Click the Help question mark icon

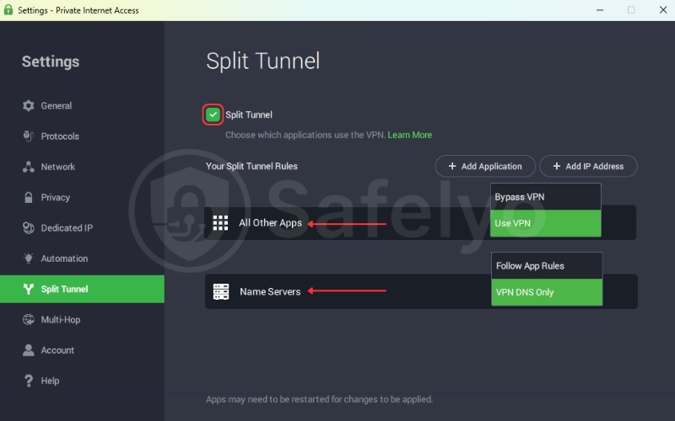(29, 381)
